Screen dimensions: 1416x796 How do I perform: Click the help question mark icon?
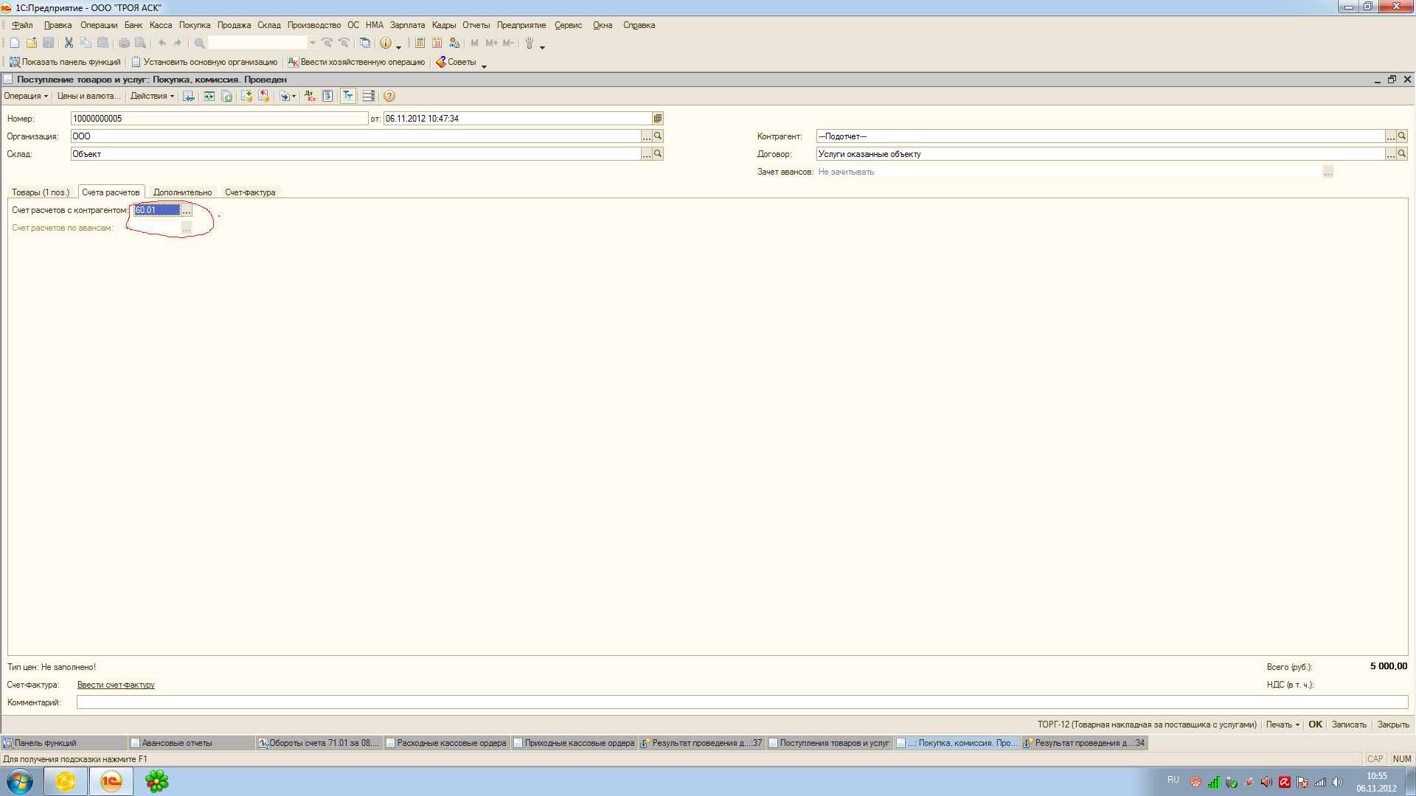point(389,96)
